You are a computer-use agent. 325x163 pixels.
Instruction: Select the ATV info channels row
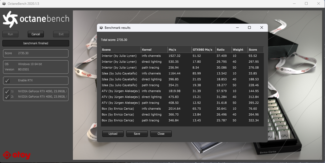(x=182, y=91)
